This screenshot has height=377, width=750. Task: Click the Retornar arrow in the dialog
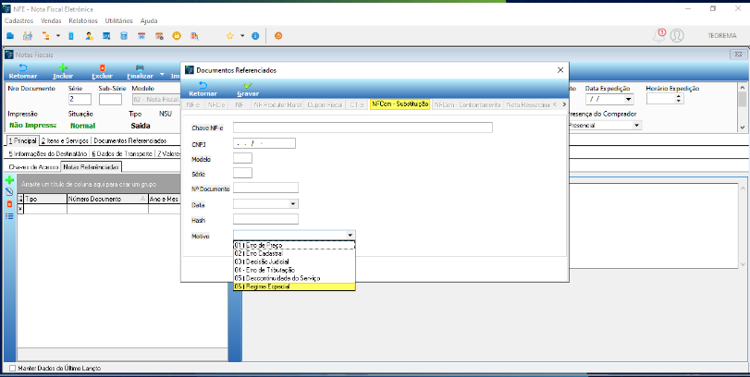(x=203, y=85)
